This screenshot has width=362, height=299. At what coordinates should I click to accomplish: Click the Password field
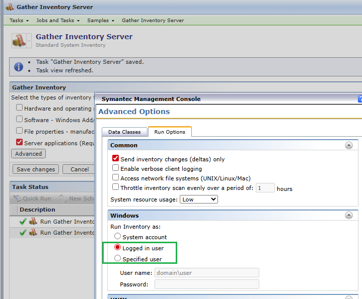coord(206,284)
